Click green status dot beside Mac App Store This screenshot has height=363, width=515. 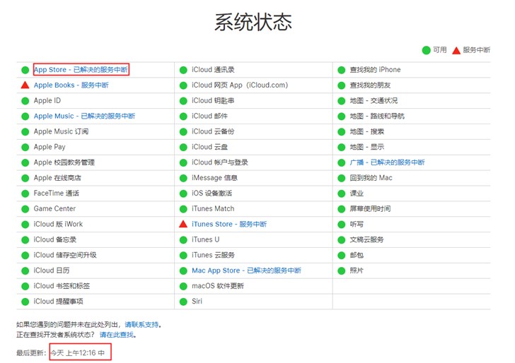[183, 270]
